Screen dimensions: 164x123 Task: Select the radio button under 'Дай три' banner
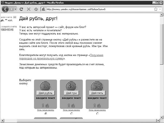click(71, 113)
